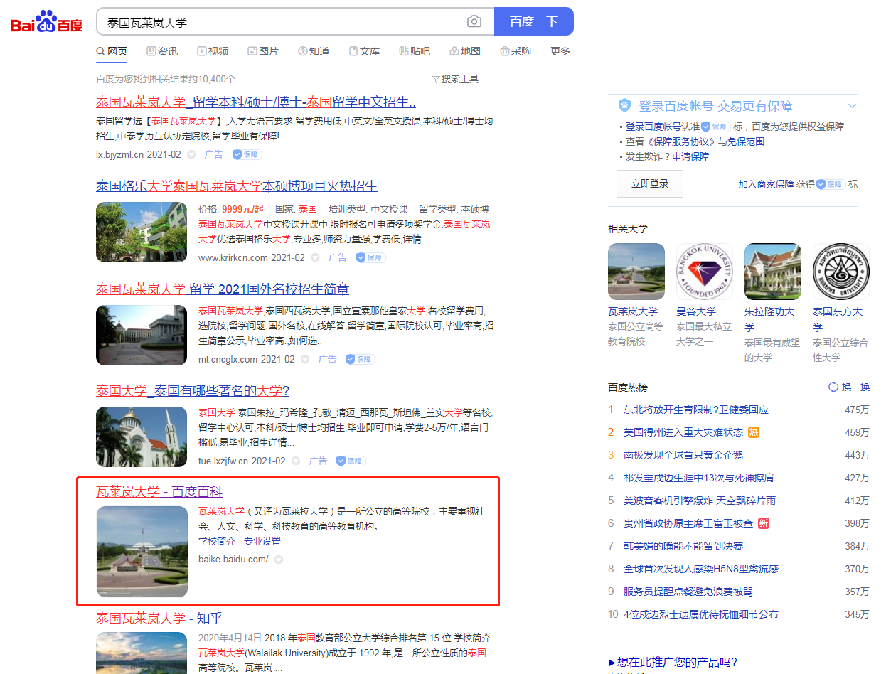
Task: Click the 知乎 result thumbnail
Action: click(142, 653)
